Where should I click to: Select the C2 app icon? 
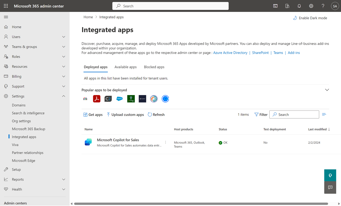pos(108,99)
